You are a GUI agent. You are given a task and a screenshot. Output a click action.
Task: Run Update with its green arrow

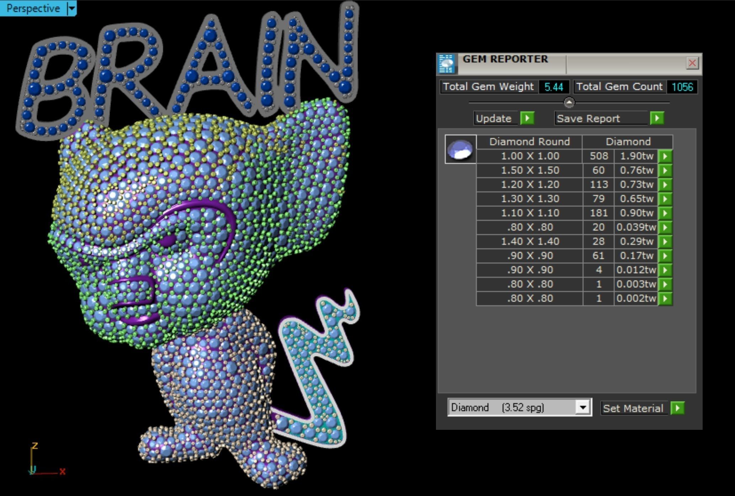(x=527, y=118)
